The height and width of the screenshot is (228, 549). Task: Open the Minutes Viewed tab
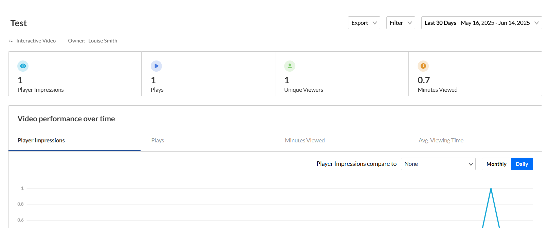[305, 140]
